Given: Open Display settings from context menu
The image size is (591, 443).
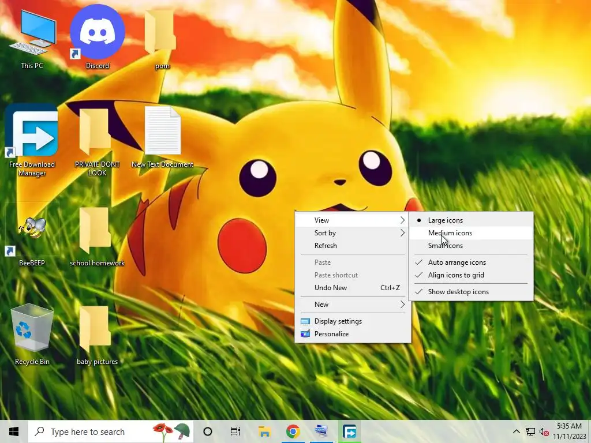Looking at the screenshot, I should pos(353,321).
